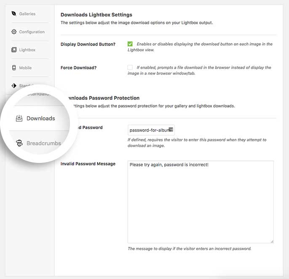Click the Galleries leaf icon

coord(14,14)
